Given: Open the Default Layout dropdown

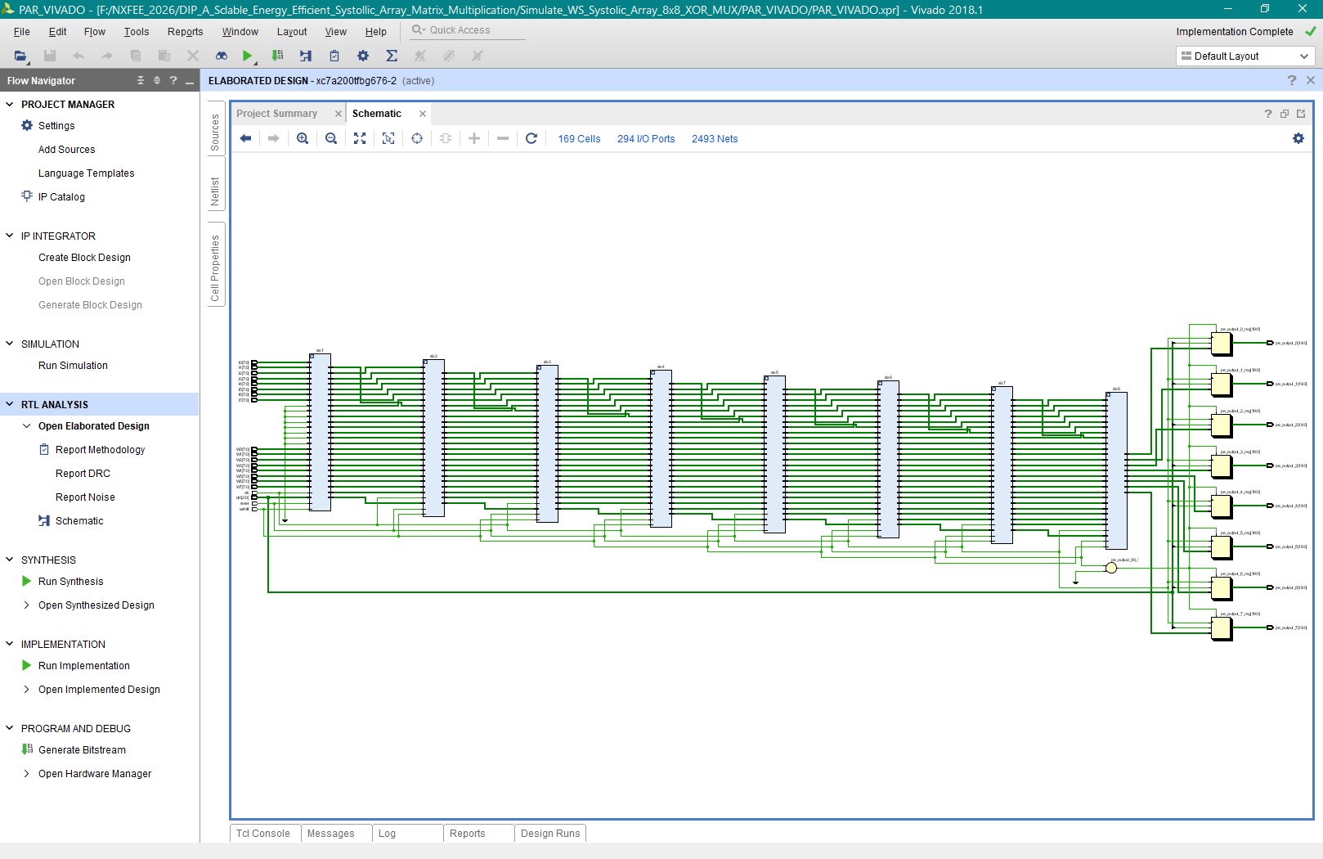Looking at the screenshot, I should (1245, 56).
